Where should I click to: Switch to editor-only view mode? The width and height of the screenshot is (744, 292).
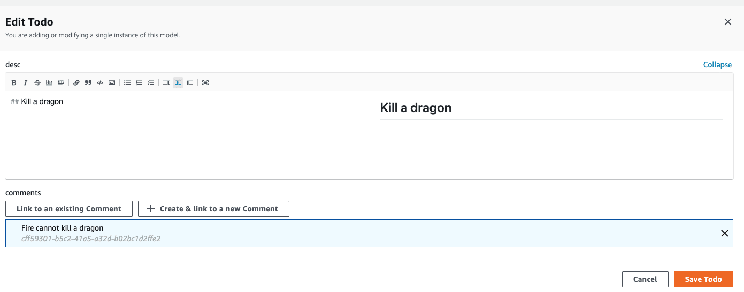pyautogui.click(x=166, y=83)
